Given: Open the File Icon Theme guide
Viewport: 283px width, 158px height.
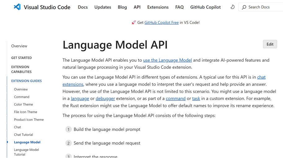Looking at the screenshot, I should (25, 112).
